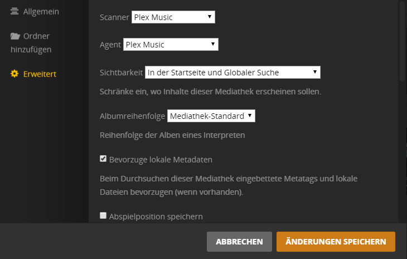Click the arrow of the Albumreihenfolge selector
The height and width of the screenshot is (259, 407).
(x=250, y=116)
